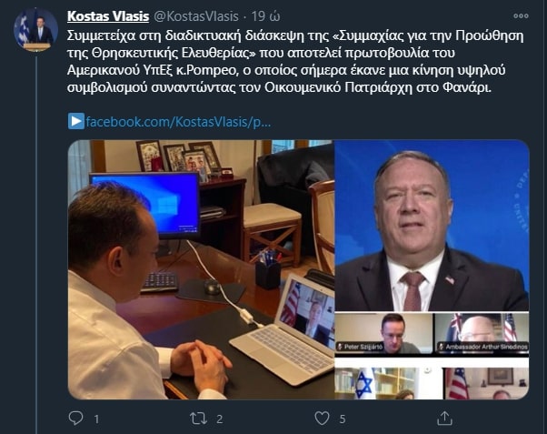
Task: Click the Peter Szijjártó video tile
Action: pos(383,333)
